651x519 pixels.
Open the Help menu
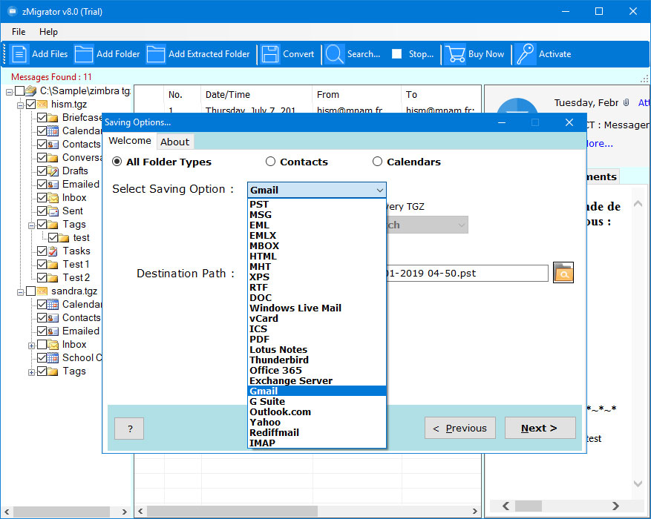tap(48, 32)
